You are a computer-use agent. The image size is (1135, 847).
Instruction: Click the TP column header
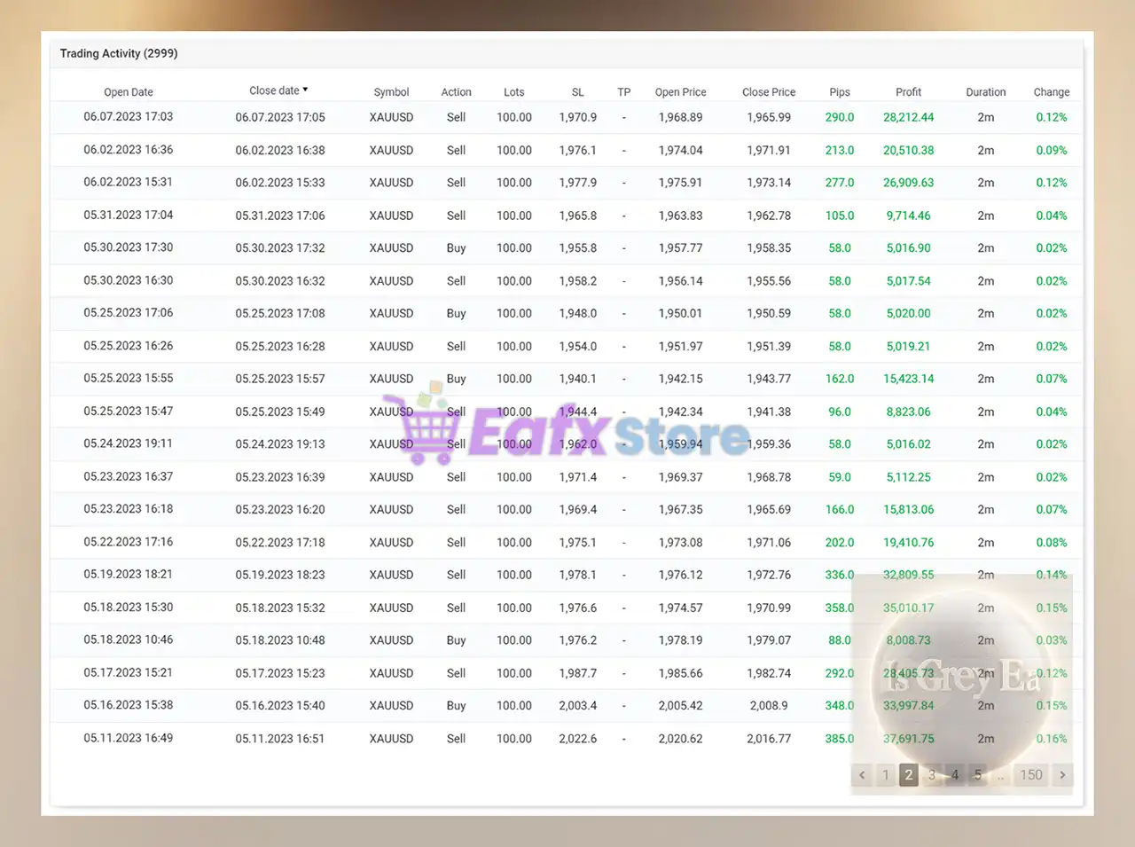pyautogui.click(x=624, y=92)
